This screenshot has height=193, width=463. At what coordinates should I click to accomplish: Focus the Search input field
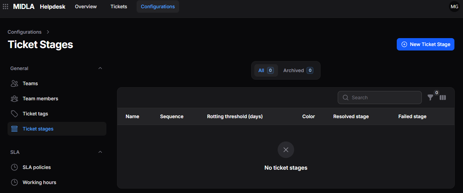pyautogui.click(x=380, y=98)
